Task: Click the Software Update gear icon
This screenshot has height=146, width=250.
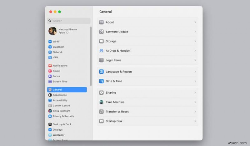Action: (x=101, y=32)
